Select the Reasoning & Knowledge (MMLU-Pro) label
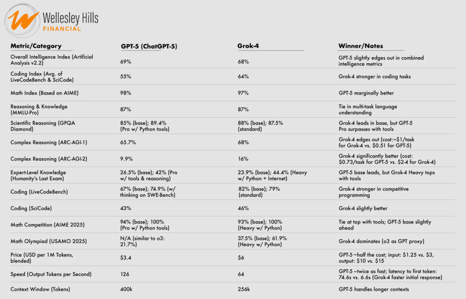Viewport: 466px width, 299px height. pos(39,110)
